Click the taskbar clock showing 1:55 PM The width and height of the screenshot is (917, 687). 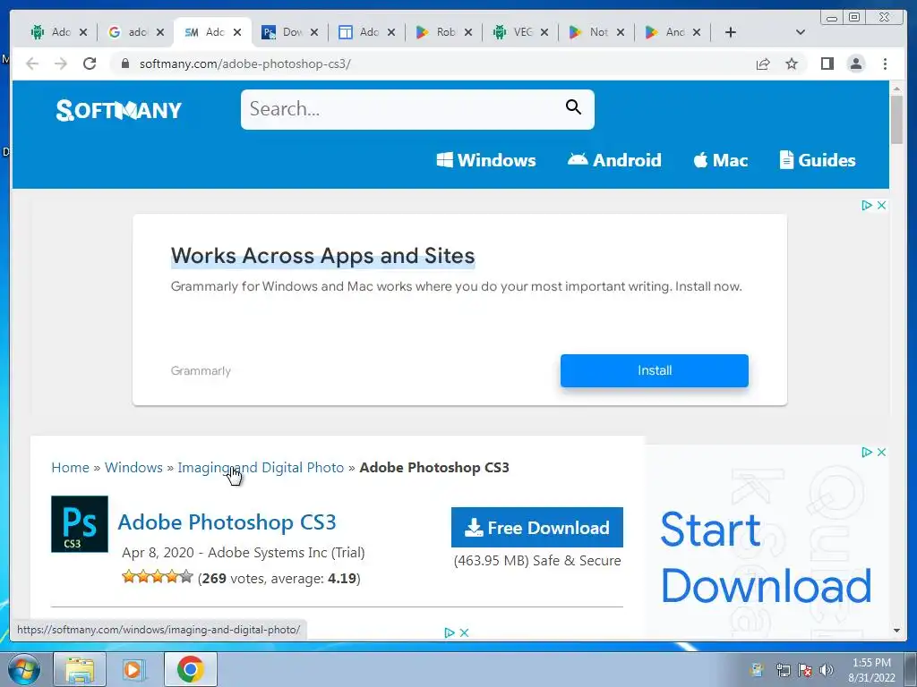tap(871, 669)
